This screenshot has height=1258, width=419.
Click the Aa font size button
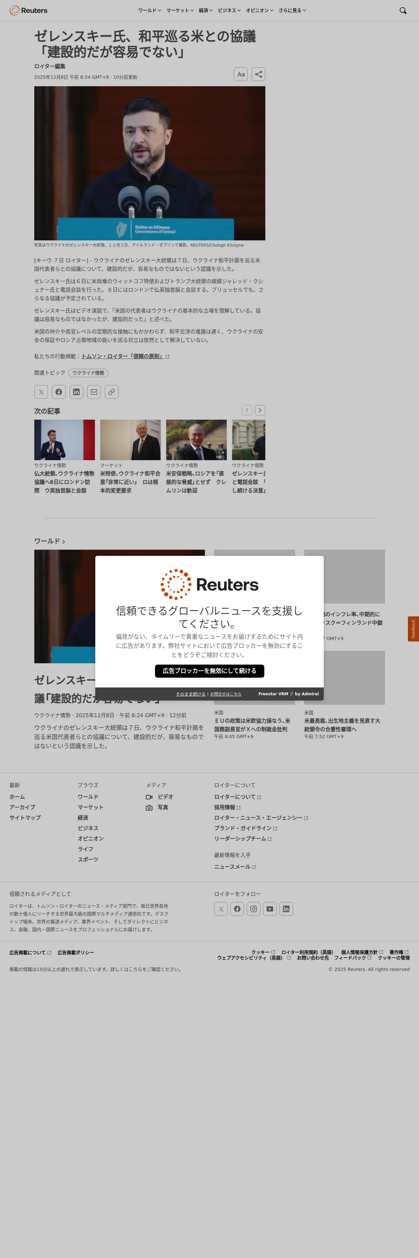click(241, 74)
